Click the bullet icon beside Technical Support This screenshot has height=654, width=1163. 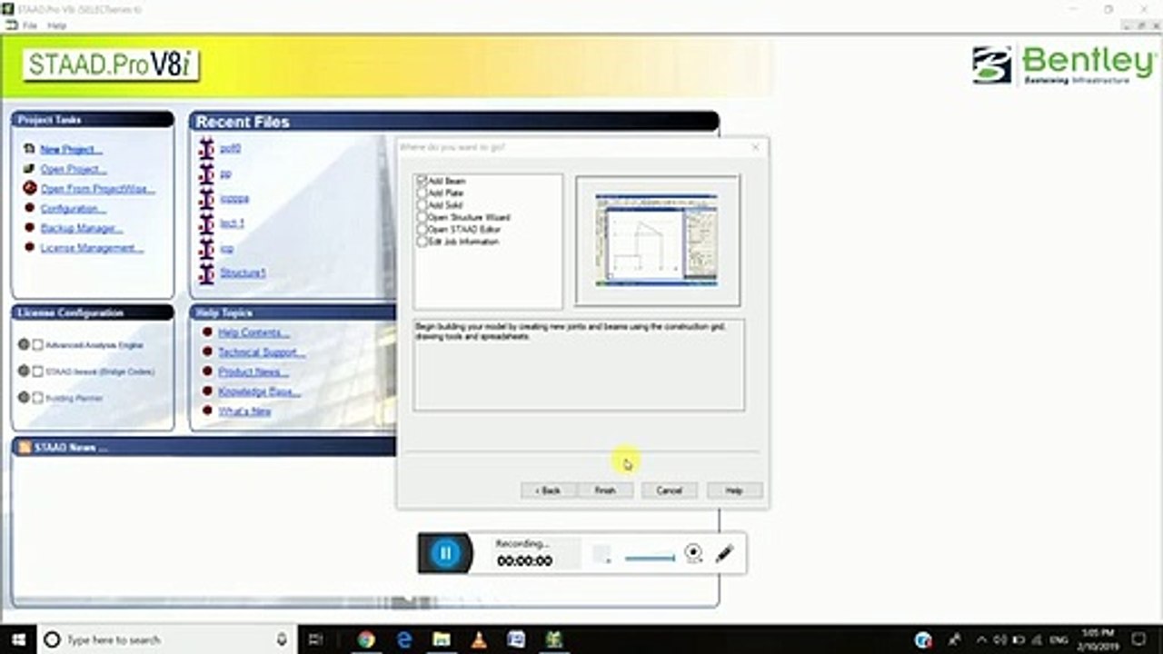click(x=207, y=352)
